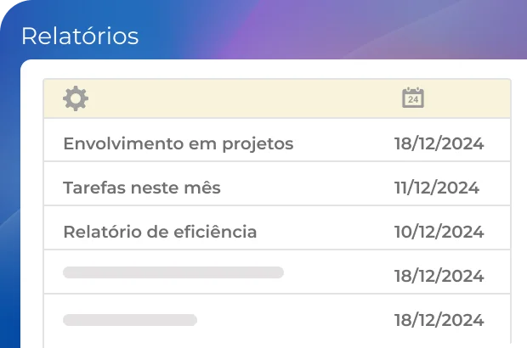
Task: Click the center of the gear icon
Action: click(76, 98)
